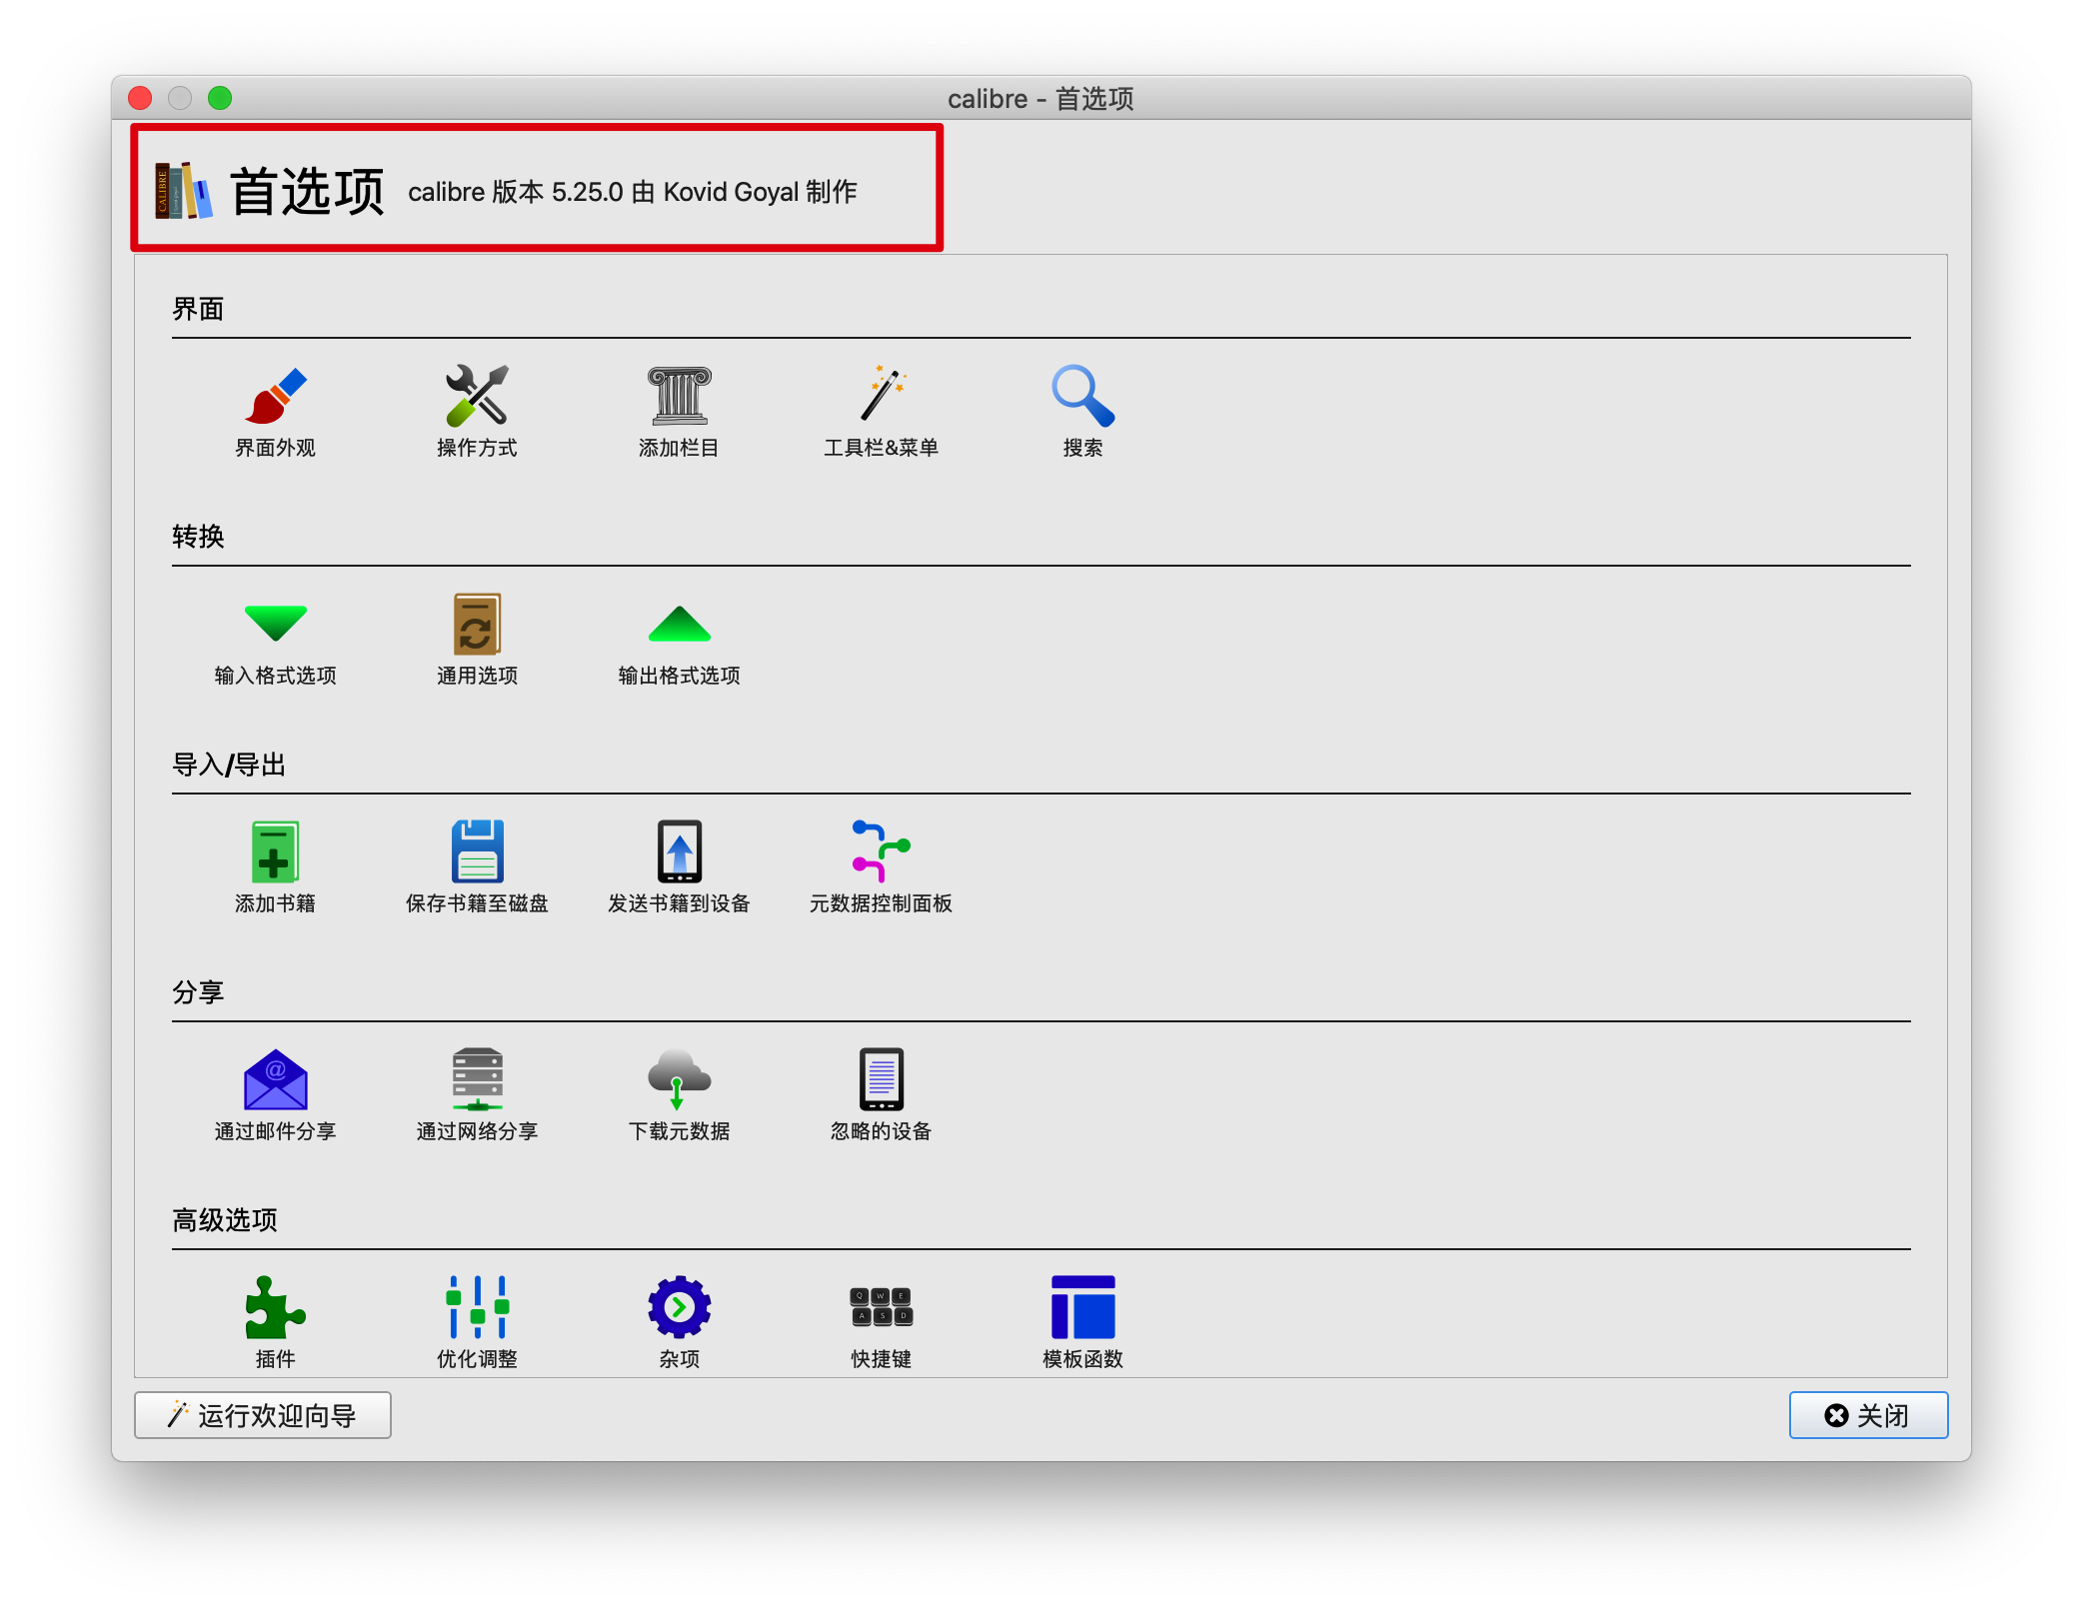Viewport: 2083px width, 1609px height.
Task: Click the 转换 section heading
Action: [x=198, y=537]
